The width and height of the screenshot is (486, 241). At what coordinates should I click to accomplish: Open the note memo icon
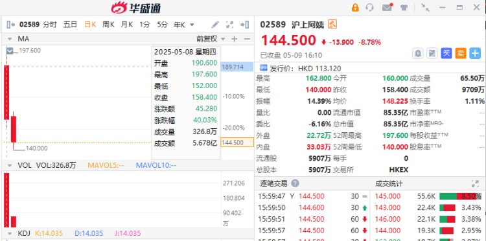coord(432,53)
